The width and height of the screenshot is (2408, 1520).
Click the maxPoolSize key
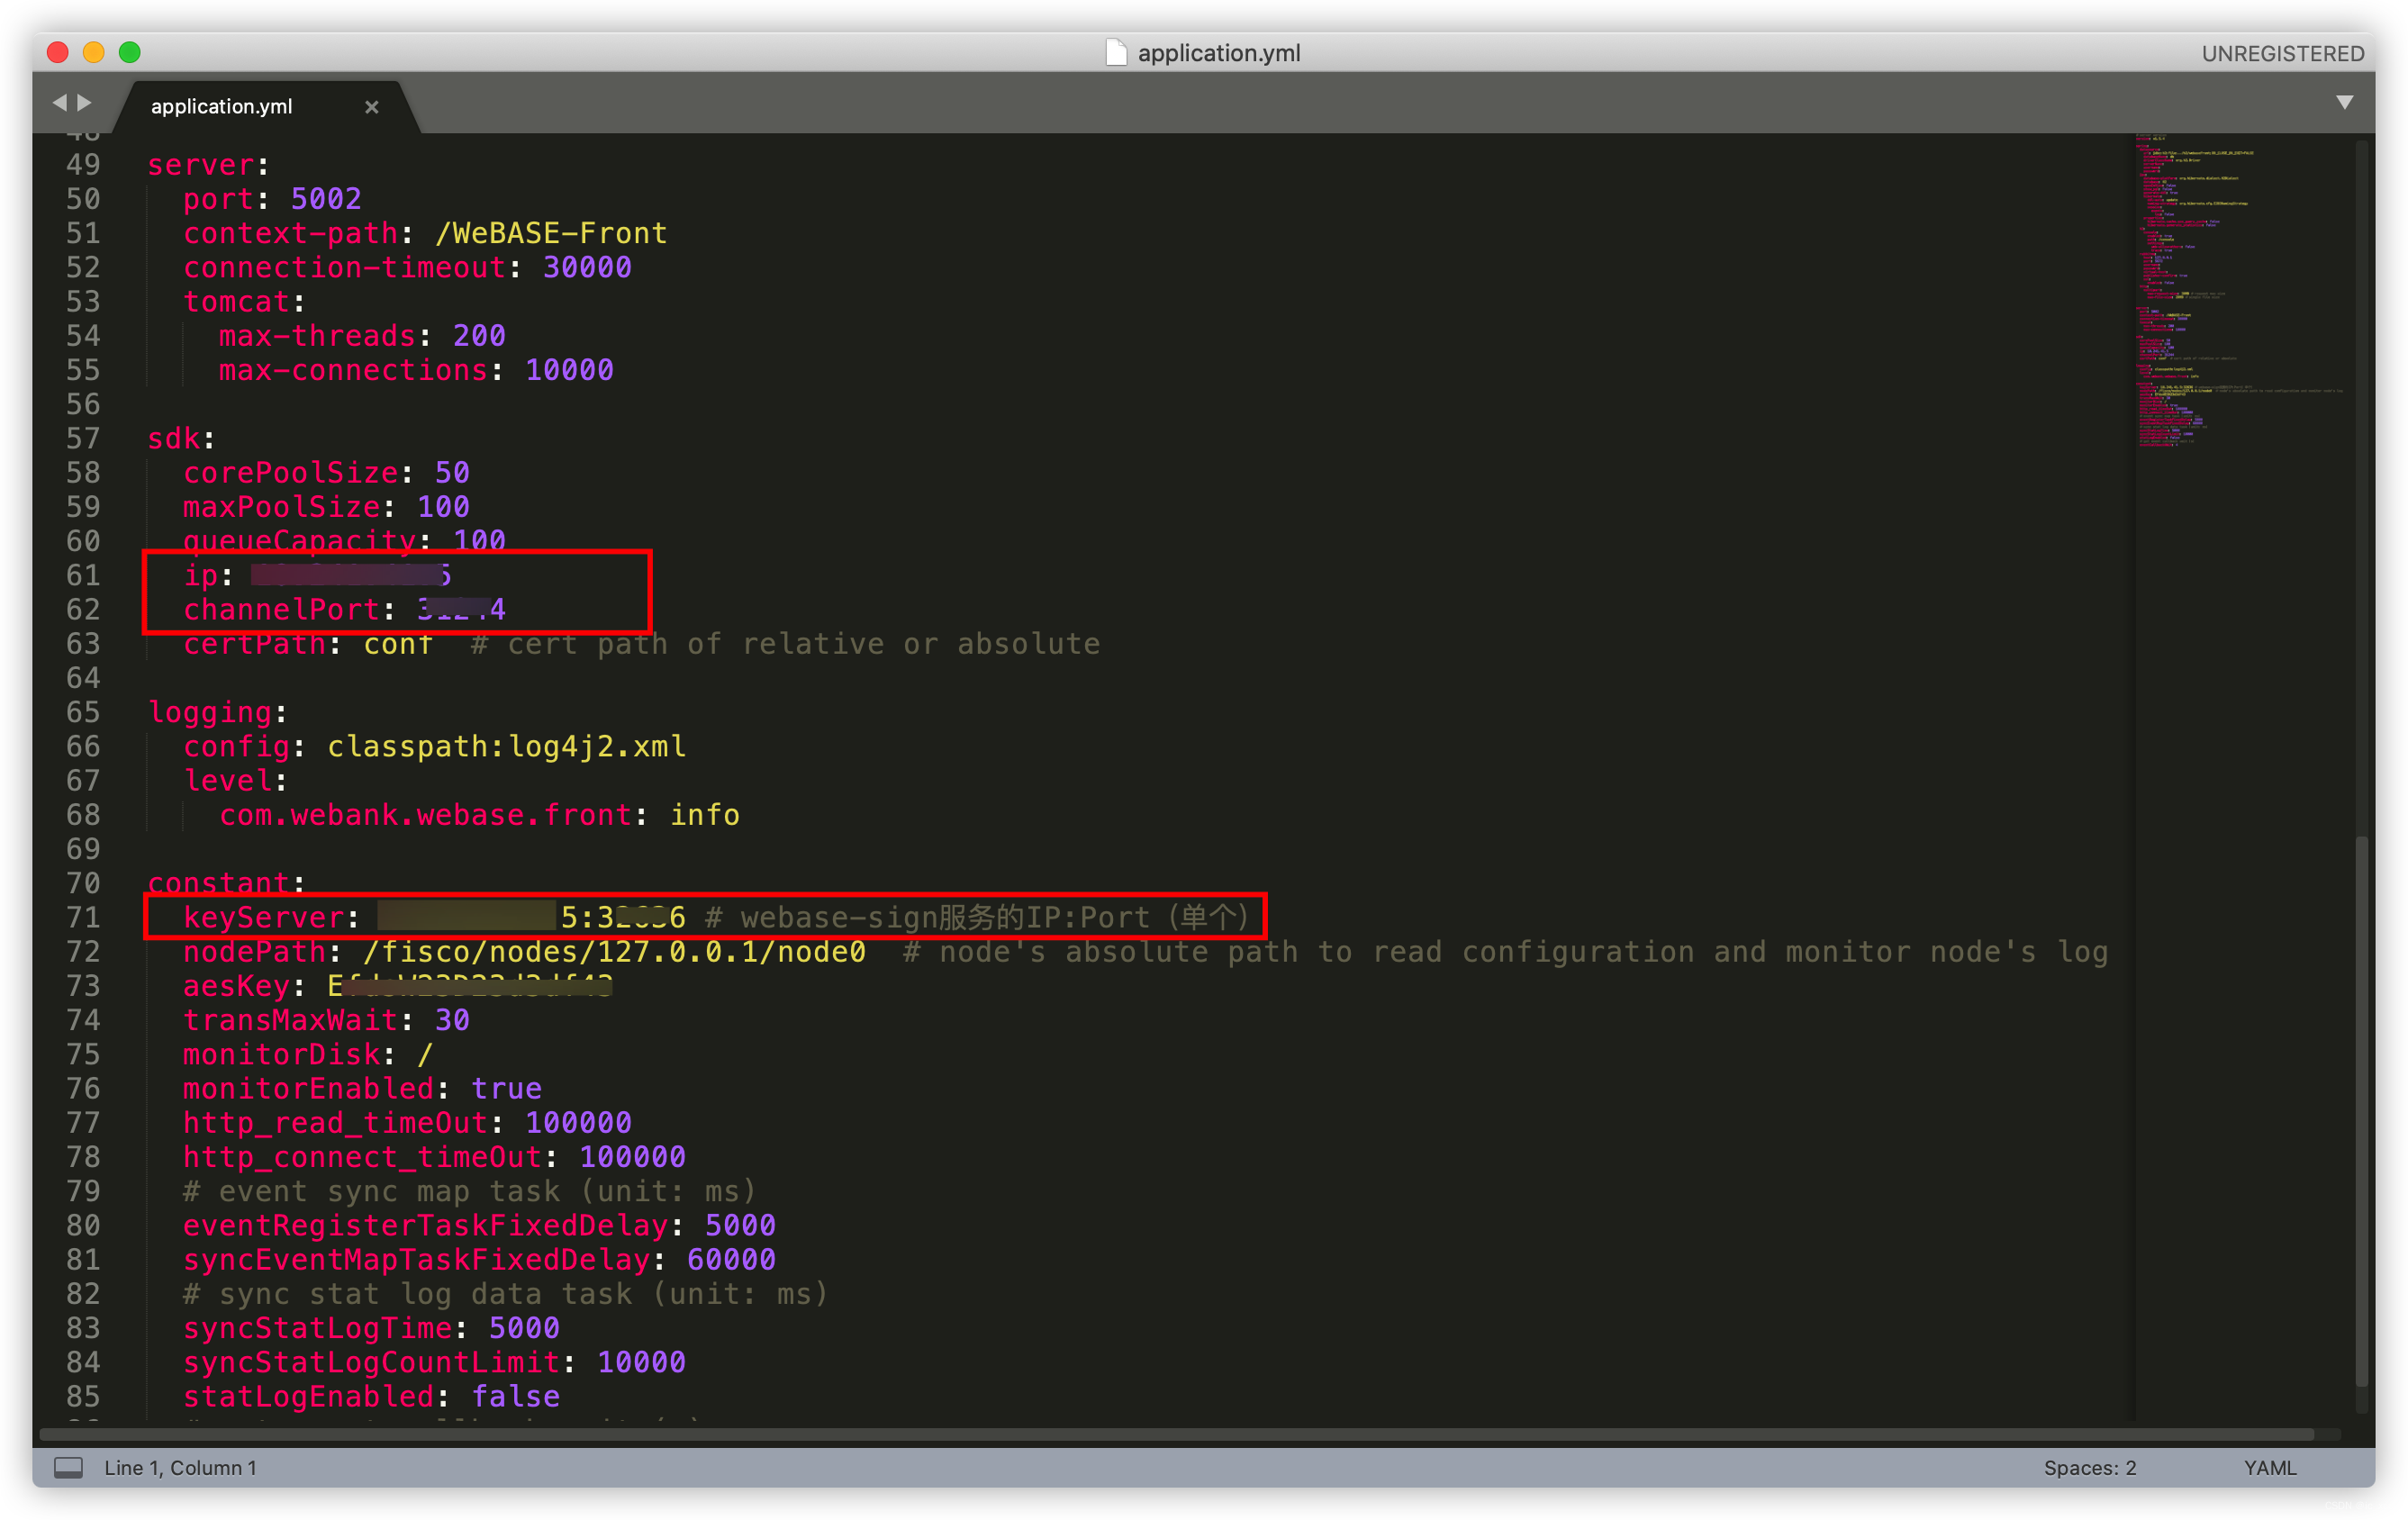pos(282,507)
